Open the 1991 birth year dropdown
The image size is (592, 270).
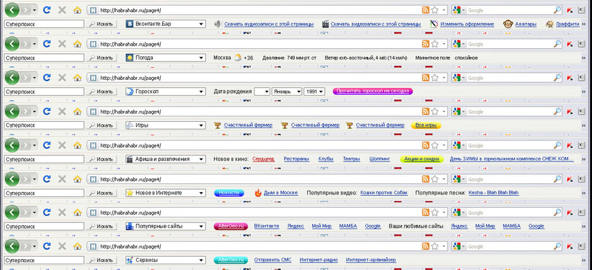coord(314,91)
